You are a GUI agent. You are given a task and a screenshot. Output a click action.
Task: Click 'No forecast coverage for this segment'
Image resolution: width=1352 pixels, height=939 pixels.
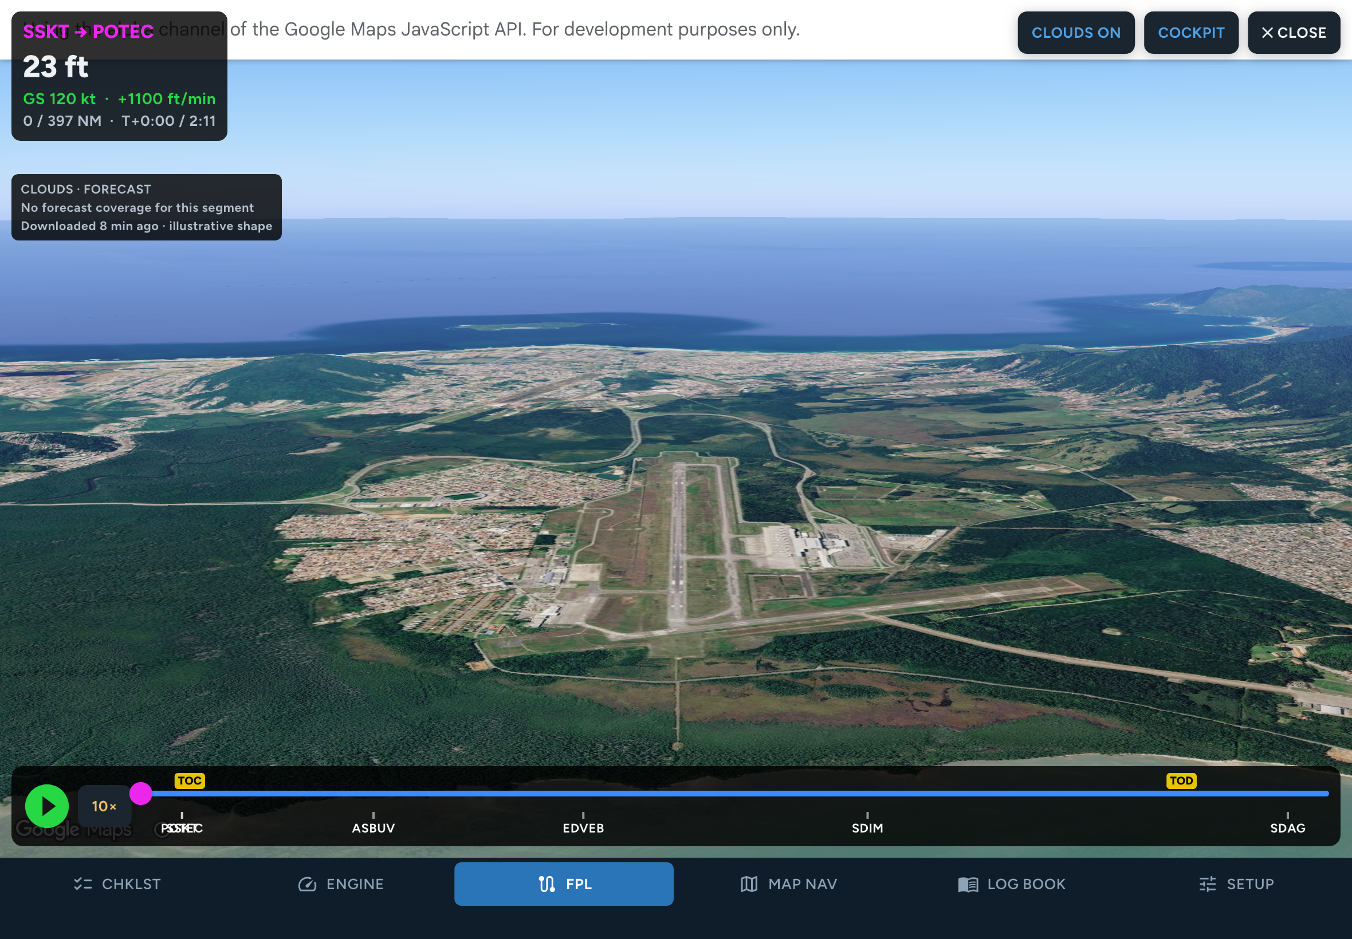pyautogui.click(x=137, y=208)
